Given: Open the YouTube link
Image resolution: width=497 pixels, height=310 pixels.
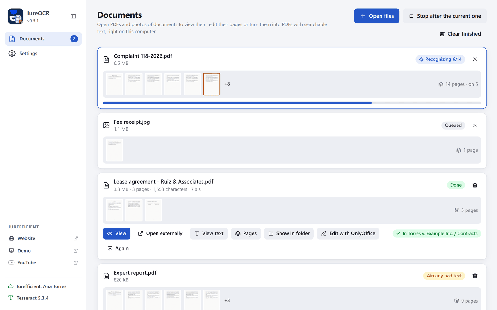Looking at the screenshot, I should tap(43, 263).
